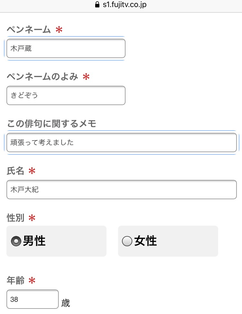Tap the s1.fujitv.co.jp URL text
This screenshot has width=242, height=314.
tap(125, 5)
